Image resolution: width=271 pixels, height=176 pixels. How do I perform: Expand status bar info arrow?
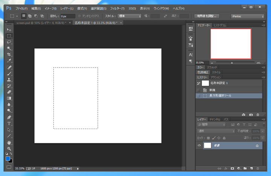78,168
